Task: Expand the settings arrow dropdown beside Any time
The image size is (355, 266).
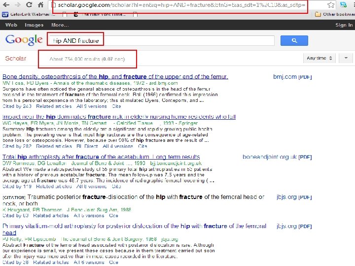Action: [x=346, y=58]
